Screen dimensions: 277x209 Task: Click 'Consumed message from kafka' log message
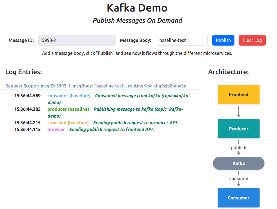pos(119,99)
